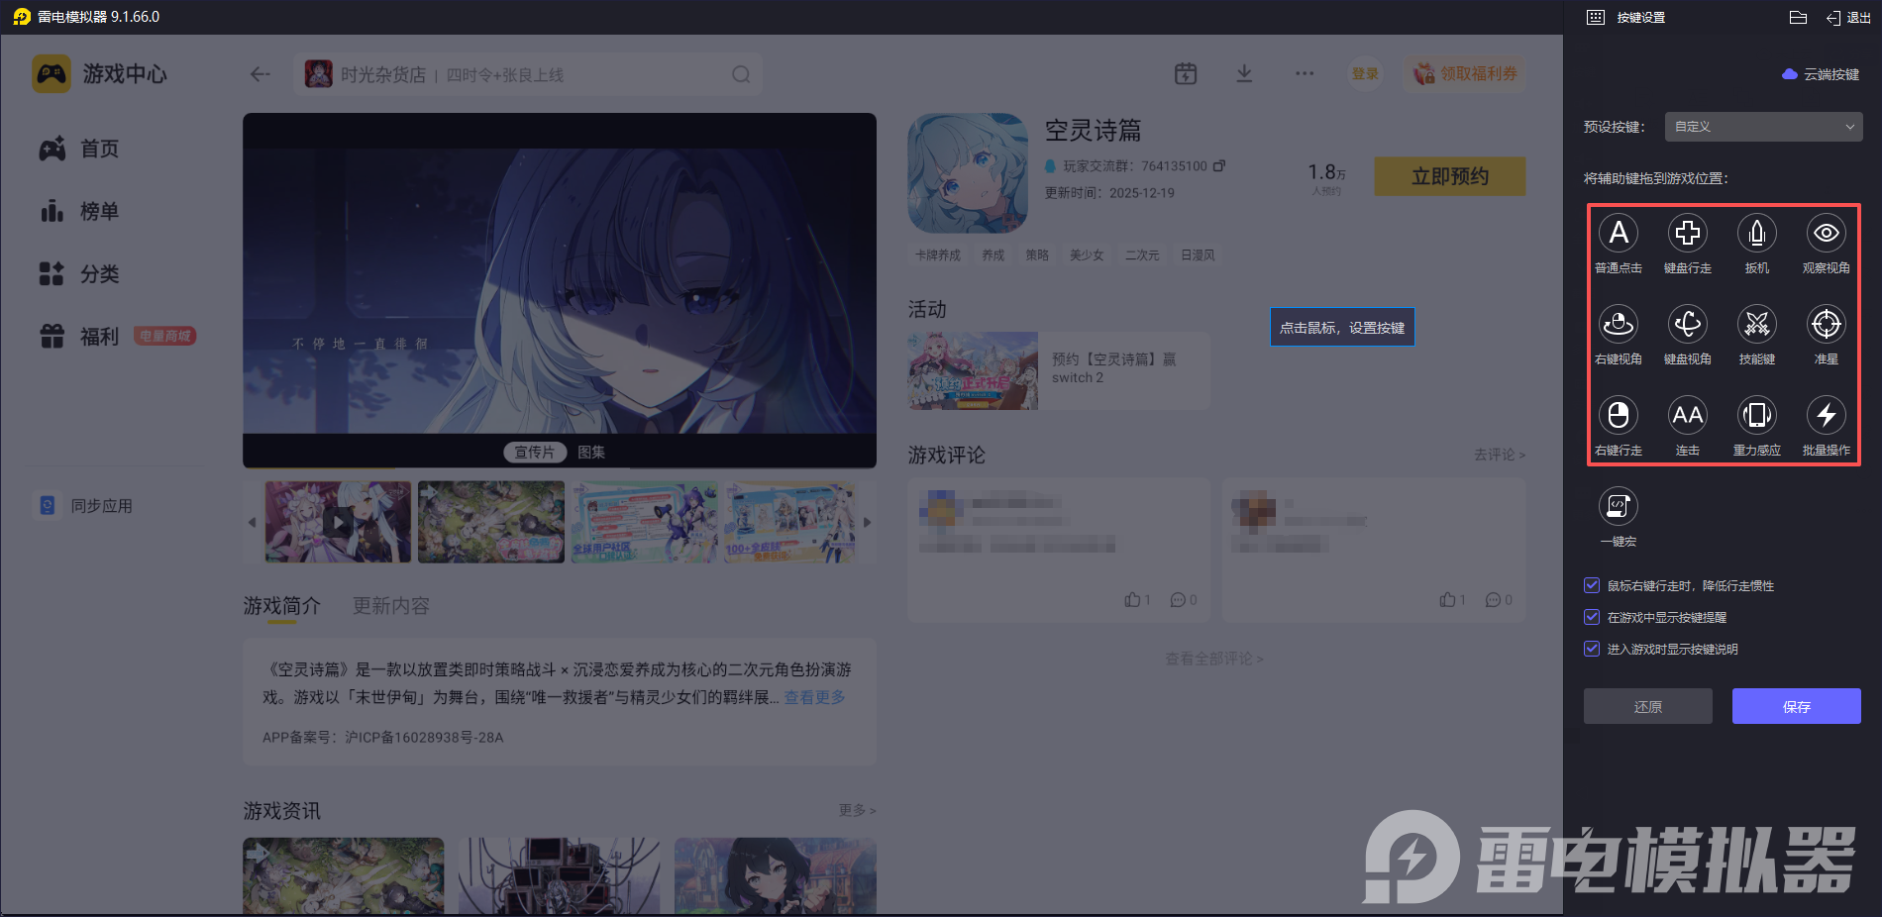This screenshot has height=917, width=1882.
Task: Open 榜单 rankings in the sidebar
Action: (79, 211)
